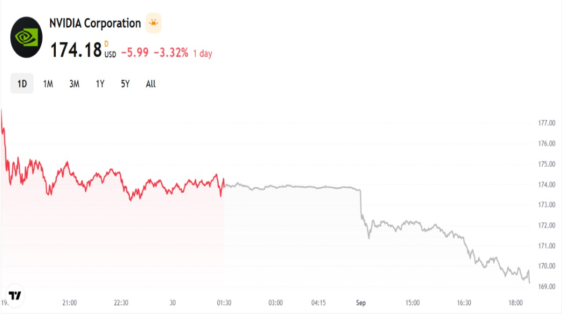The image size is (562, 316).
Task: Select the 5Y range tab
Action: [x=125, y=84]
